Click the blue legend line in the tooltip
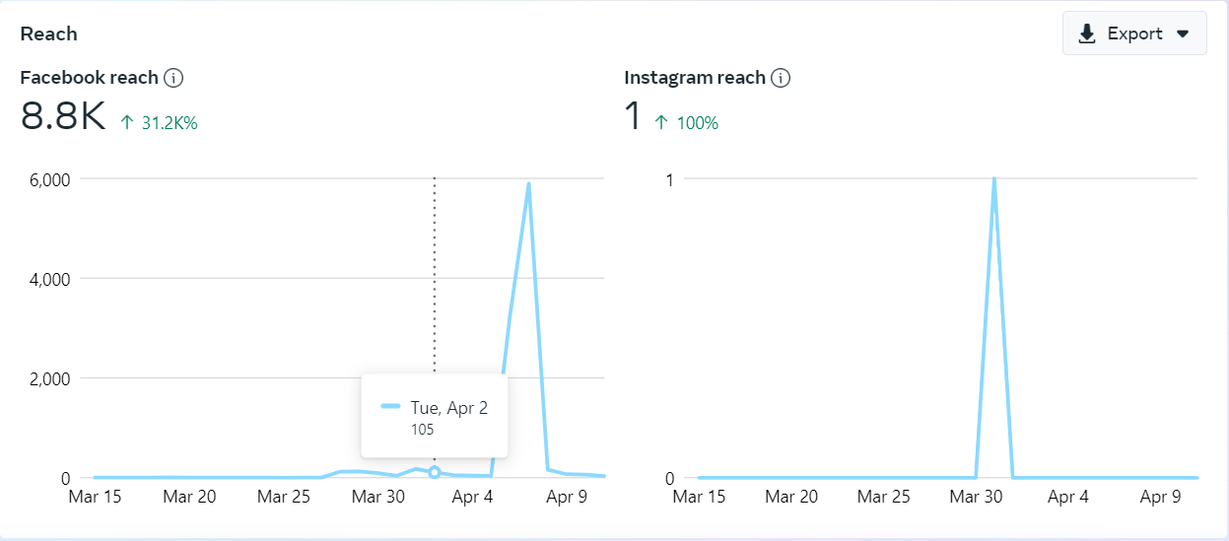The width and height of the screenshot is (1229, 541). (x=391, y=407)
